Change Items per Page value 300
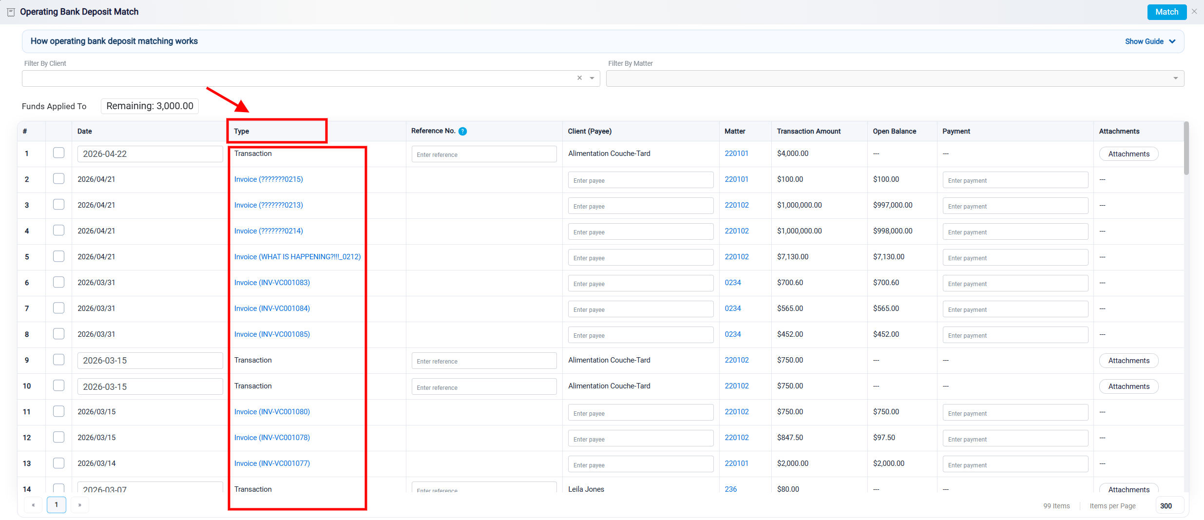Image resolution: width=1204 pixels, height=520 pixels. pyautogui.click(x=1169, y=506)
